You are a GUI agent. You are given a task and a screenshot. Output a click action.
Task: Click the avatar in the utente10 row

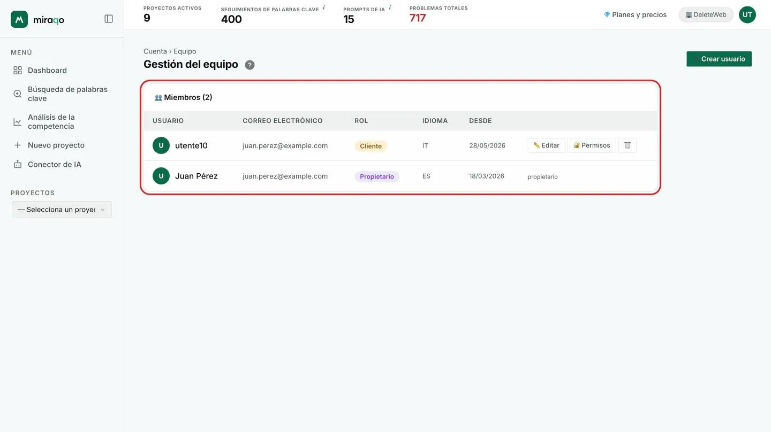(161, 145)
